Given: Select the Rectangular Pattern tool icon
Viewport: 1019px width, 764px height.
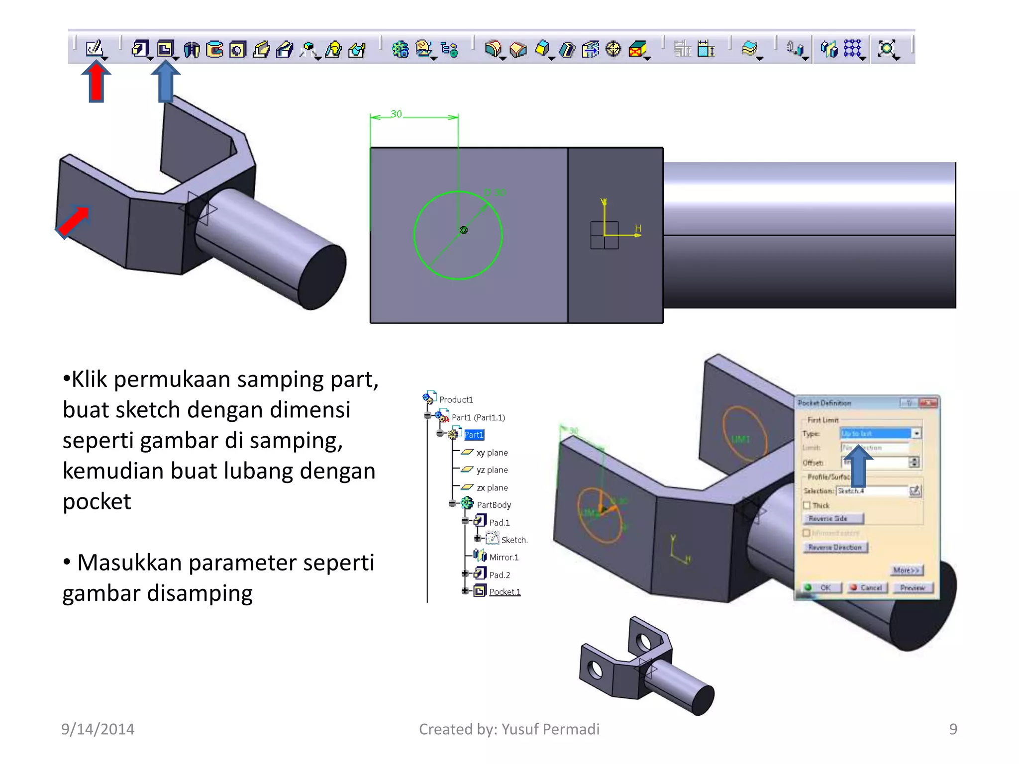Looking at the screenshot, I should [x=852, y=49].
